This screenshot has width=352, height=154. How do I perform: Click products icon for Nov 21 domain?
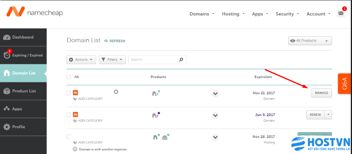[156, 93]
